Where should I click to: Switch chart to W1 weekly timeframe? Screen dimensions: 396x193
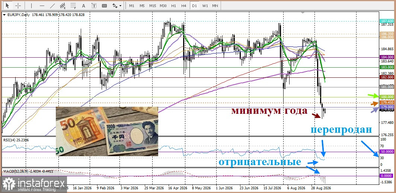205,5
